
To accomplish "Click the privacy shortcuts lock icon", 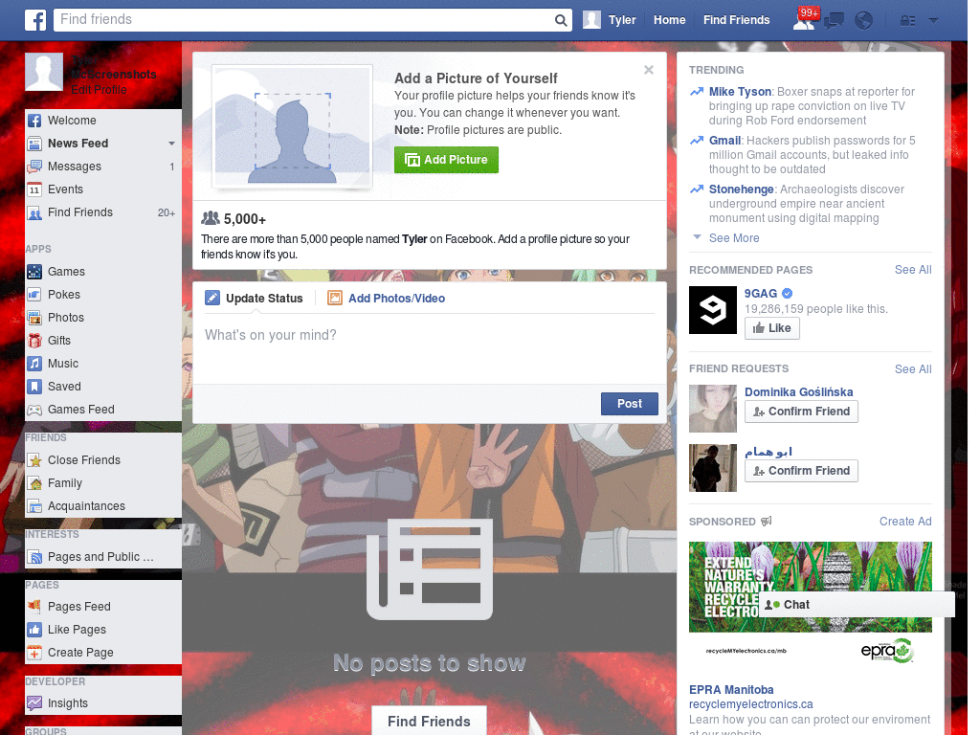I will pos(907,20).
